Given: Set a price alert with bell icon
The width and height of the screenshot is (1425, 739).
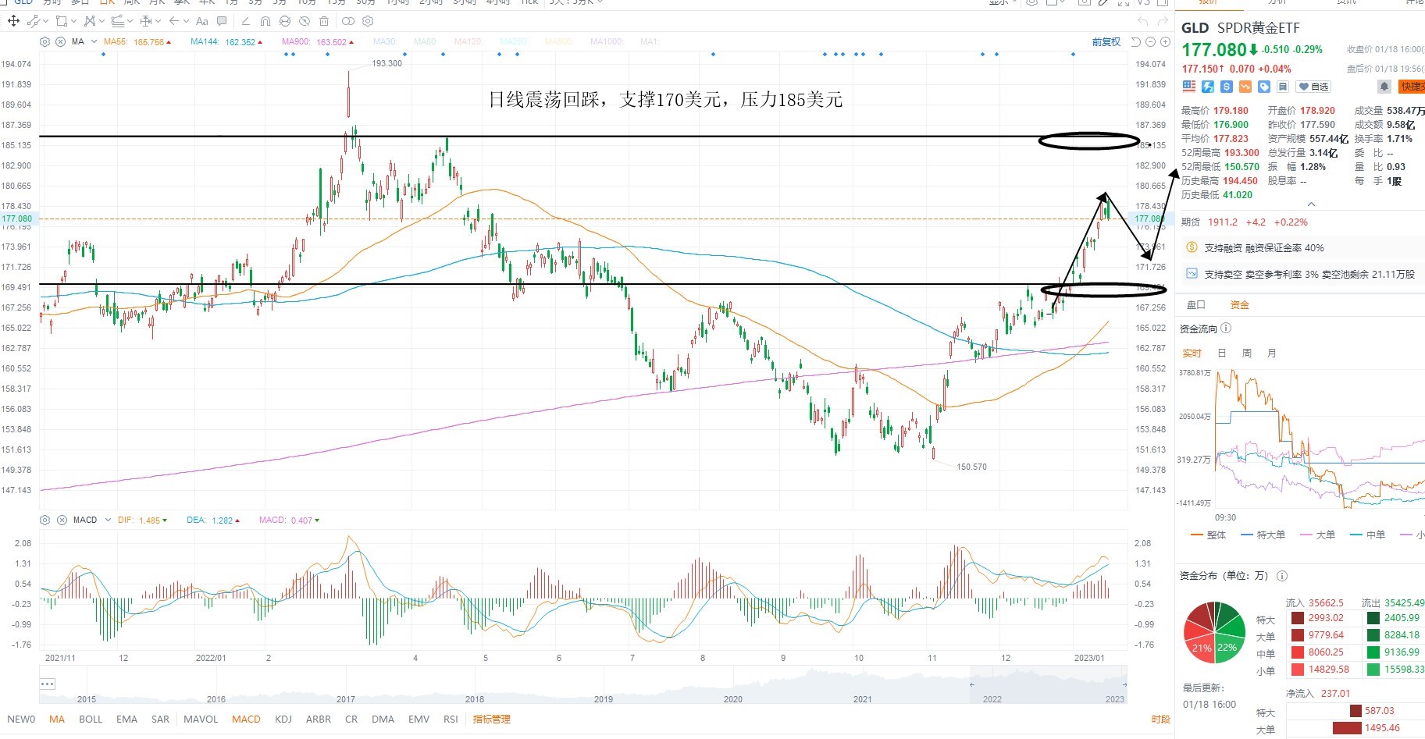Looking at the screenshot, I should coord(1384,87).
